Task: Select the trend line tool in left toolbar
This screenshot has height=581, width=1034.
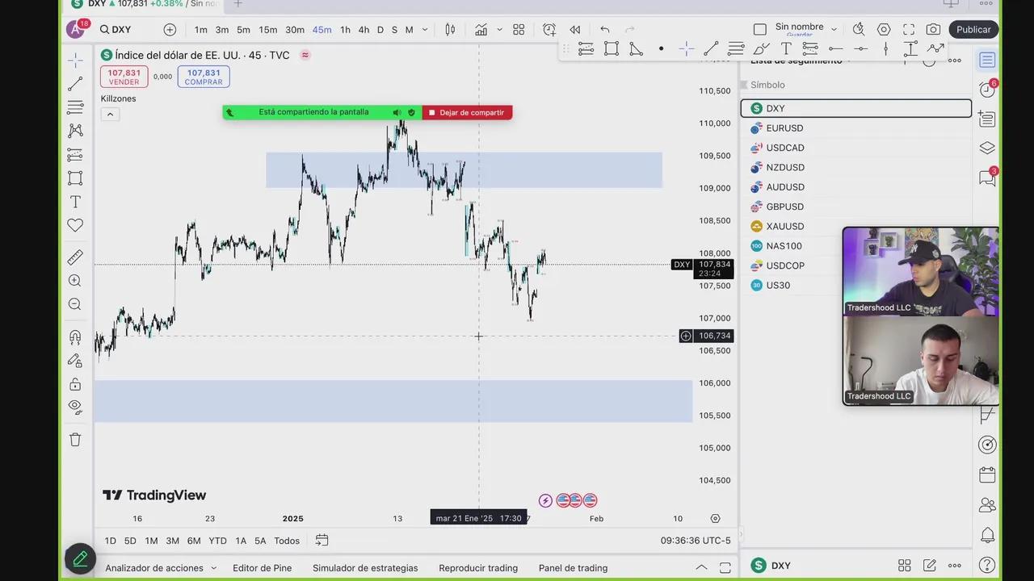Action: click(x=75, y=84)
